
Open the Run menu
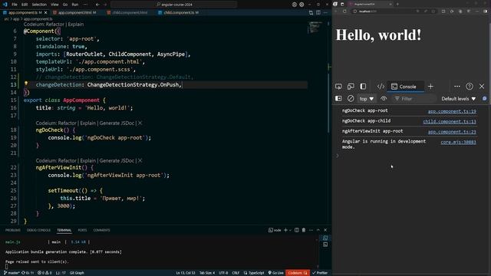(75, 5)
